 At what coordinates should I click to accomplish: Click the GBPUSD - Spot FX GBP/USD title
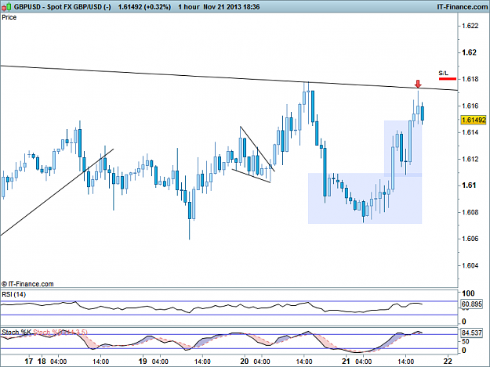coord(62,7)
